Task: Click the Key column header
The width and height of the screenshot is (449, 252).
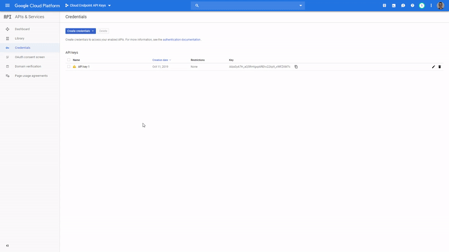Action: (231, 60)
